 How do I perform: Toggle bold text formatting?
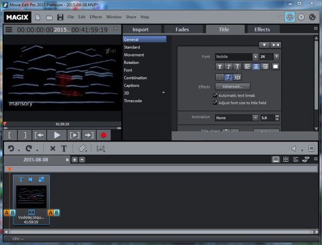click(219, 67)
